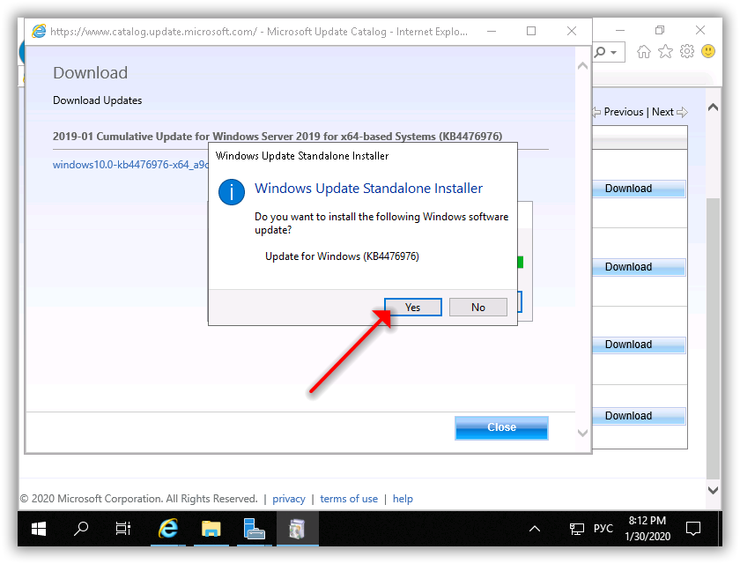740x564 pixels.
Task: Click the Show desktop strip at taskbar end
Action: pyautogui.click(x=719, y=529)
